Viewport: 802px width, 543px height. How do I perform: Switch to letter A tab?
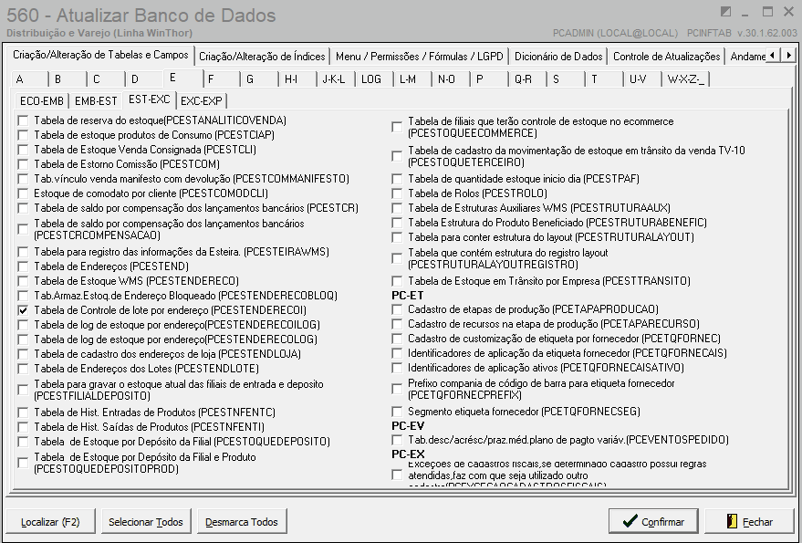29,79
